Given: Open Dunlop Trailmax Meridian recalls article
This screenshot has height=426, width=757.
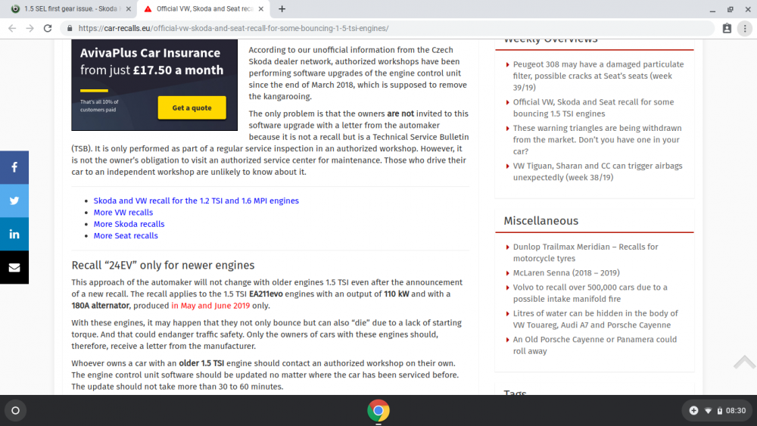Looking at the screenshot, I should pyautogui.click(x=586, y=252).
